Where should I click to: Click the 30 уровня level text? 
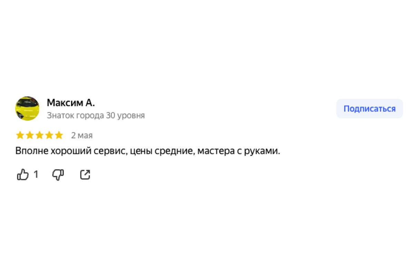tap(126, 115)
